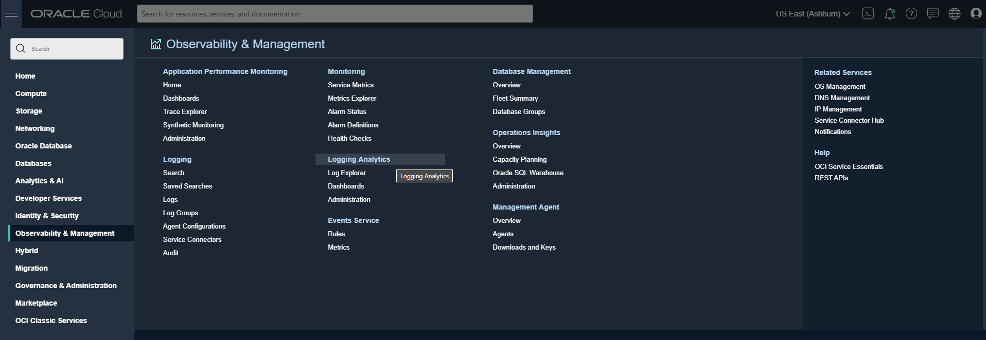986x340 pixels.
Task: Select Compute in the sidebar
Action: click(31, 93)
